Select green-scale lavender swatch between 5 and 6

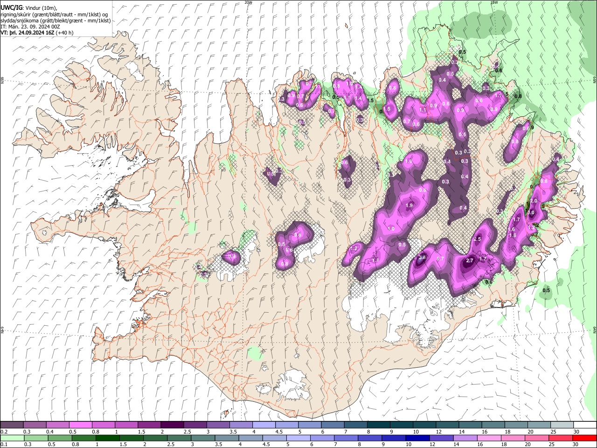(x=298, y=438)
